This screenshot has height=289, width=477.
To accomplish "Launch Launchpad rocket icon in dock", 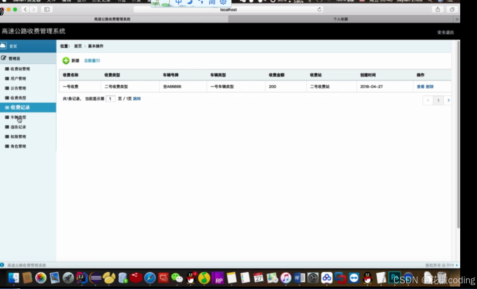I will point(68,278).
